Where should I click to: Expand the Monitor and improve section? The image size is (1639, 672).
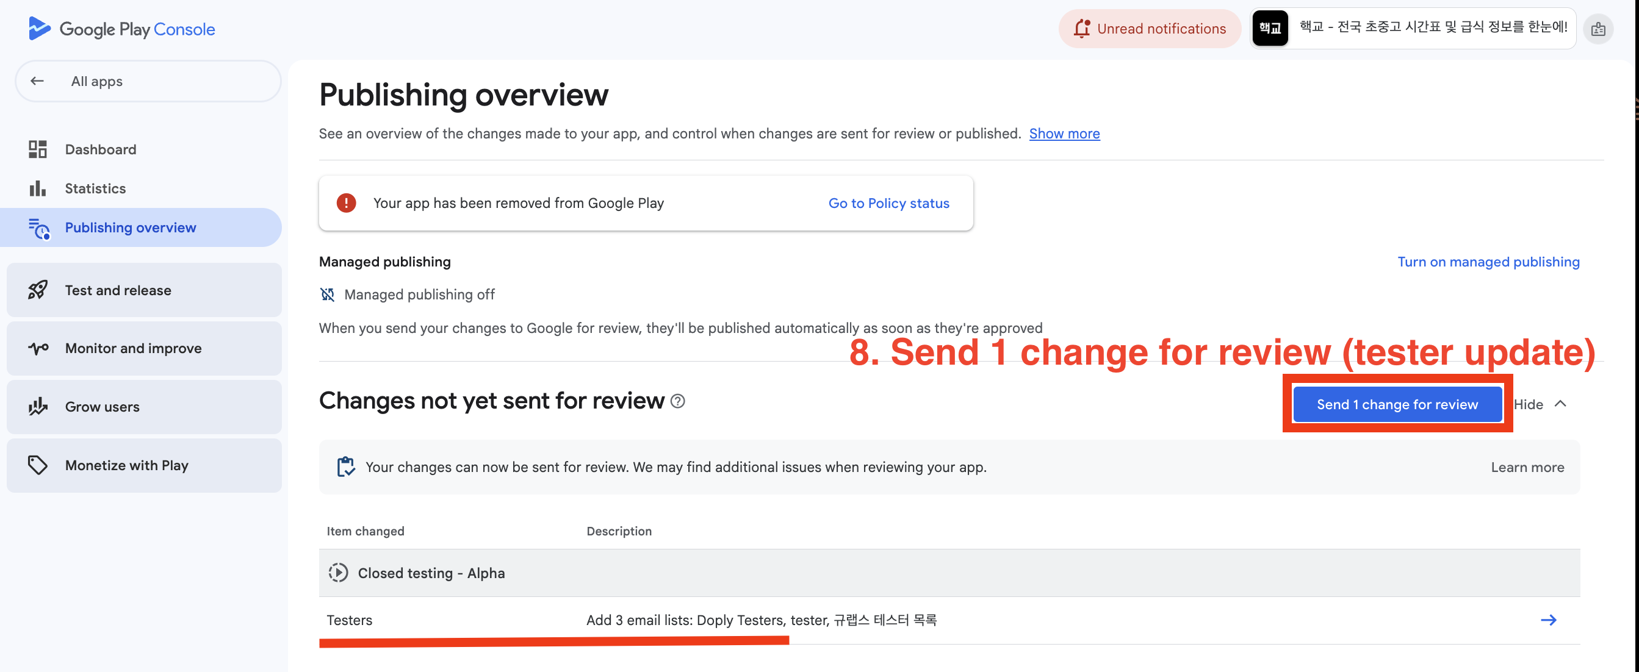(145, 348)
